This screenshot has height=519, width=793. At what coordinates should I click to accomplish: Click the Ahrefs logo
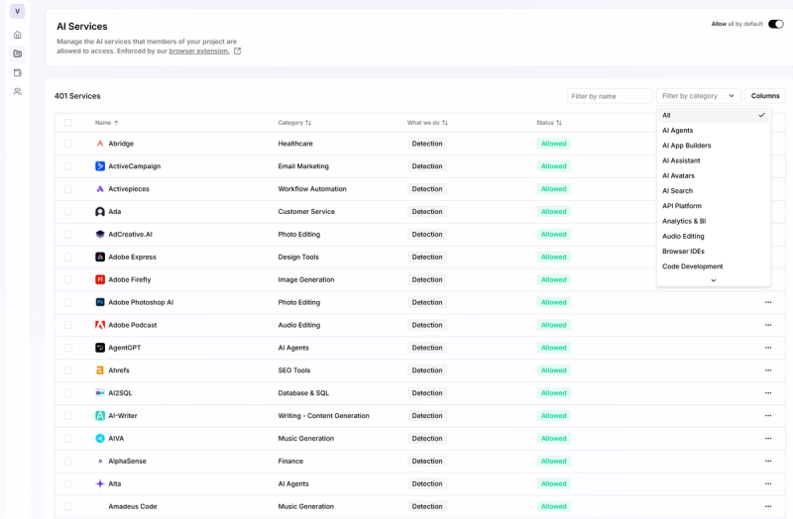click(x=100, y=370)
